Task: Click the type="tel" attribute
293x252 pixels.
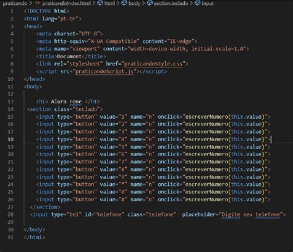Action: tap(67, 215)
